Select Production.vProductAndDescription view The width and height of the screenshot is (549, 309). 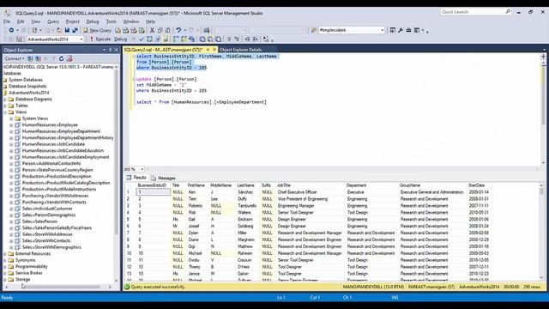click(57, 177)
